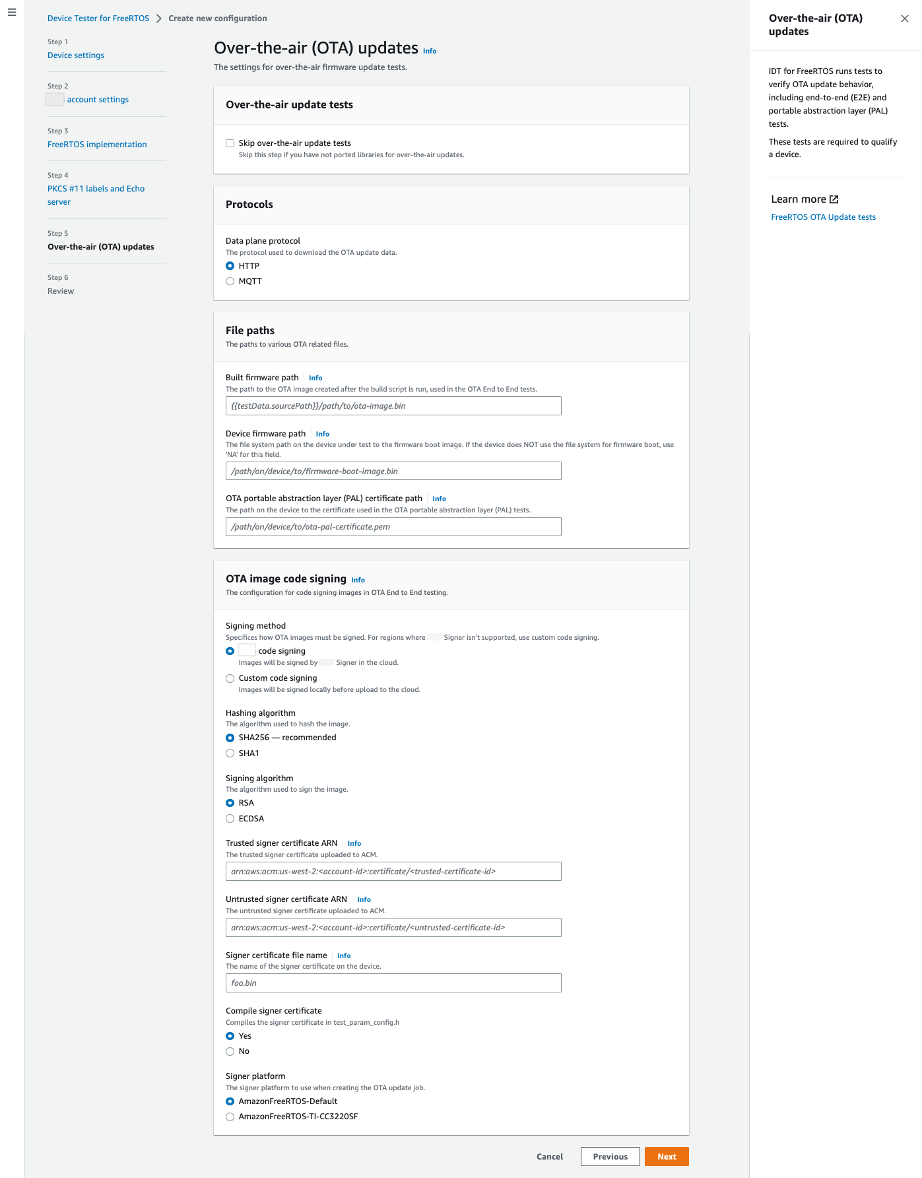This screenshot has width=922, height=1178.
Task: Open Info for OTA image code signing
Action: [x=358, y=580]
